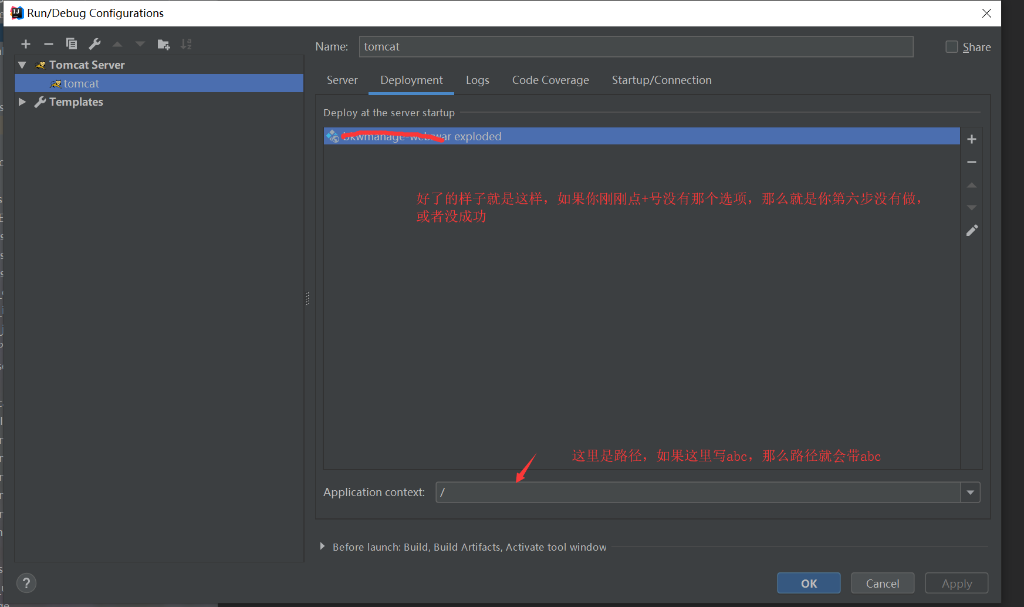1024x607 pixels.
Task: Move configuration down in left toolbar
Action: click(140, 44)
